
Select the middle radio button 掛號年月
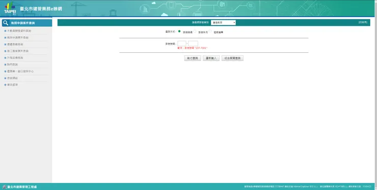(x=195, y=31)
